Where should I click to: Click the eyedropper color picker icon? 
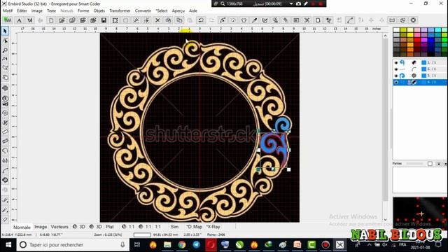coord(254,20)
